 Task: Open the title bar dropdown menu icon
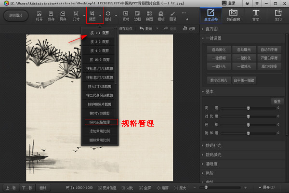(x=257, y=3)
